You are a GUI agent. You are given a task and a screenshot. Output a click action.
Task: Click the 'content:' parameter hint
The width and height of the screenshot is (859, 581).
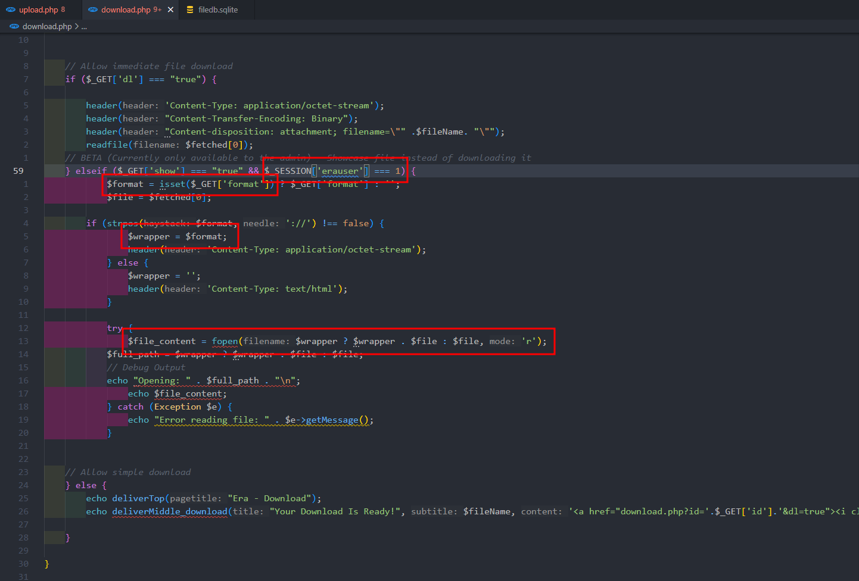coord(542,511)
